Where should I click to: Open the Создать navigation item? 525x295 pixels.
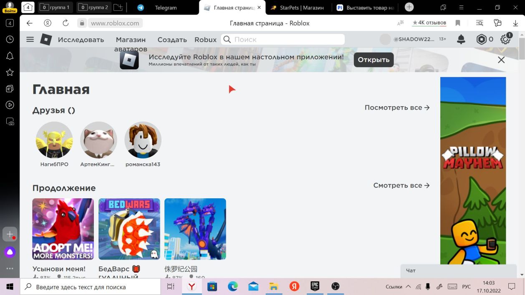tap(172, 40)
